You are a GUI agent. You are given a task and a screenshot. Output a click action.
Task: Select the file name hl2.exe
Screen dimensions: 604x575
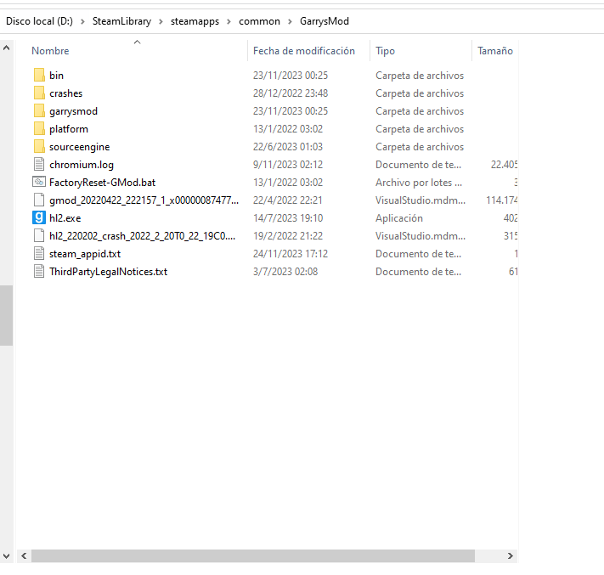click(65, 218)
